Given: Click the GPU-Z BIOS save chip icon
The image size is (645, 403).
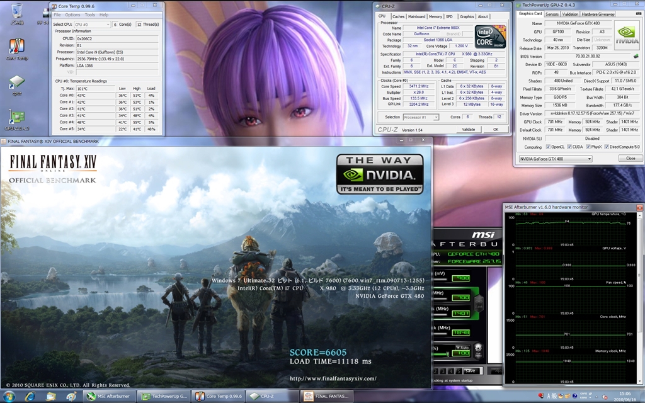Looking at the screenshot, I should point(636,56).
